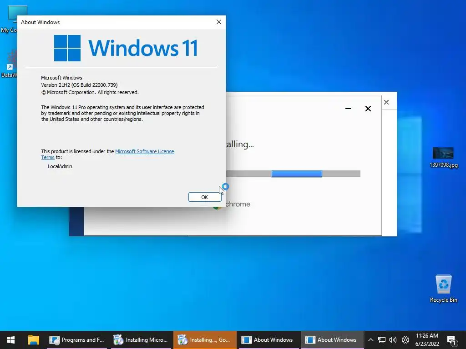Launch File Explorer from the taskbar
466x349 pixels.
coord(34,340)
